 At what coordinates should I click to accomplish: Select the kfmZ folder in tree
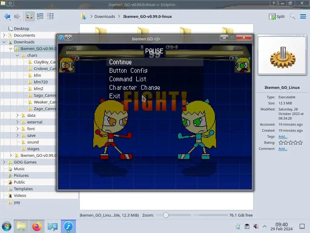click(38, 89)
